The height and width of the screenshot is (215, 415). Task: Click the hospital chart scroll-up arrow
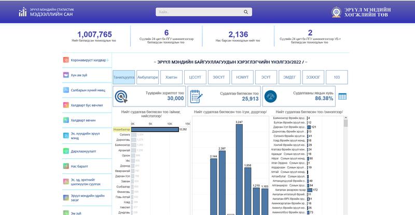point(345,118)
